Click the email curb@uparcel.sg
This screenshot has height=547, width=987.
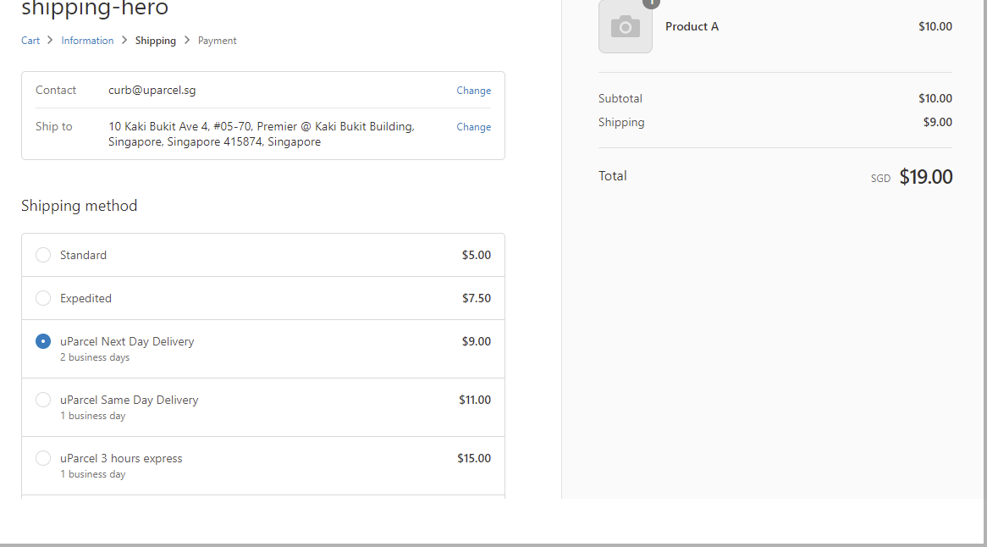tap(152, 90)
